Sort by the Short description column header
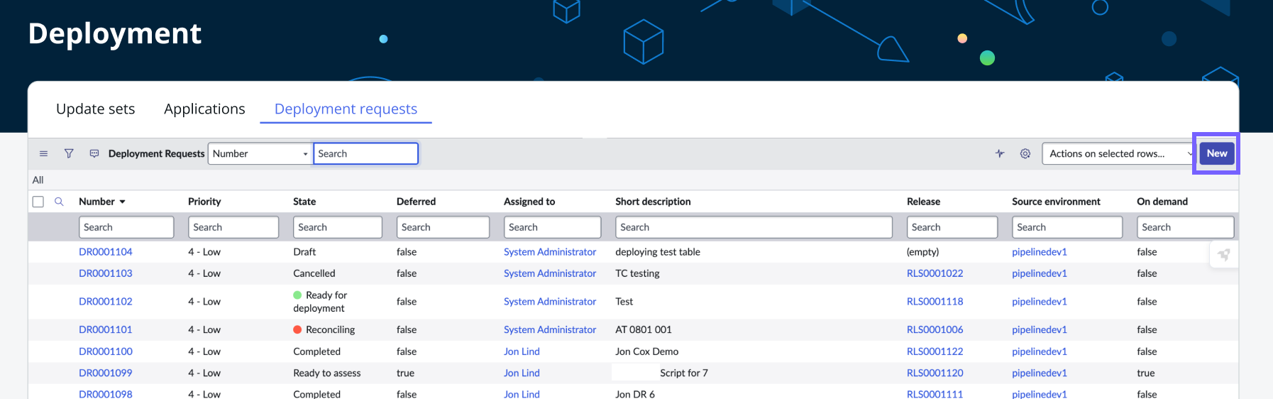 [x=653, y=202]
